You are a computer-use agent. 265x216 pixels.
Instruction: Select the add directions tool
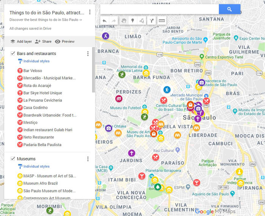coord(151,21)
